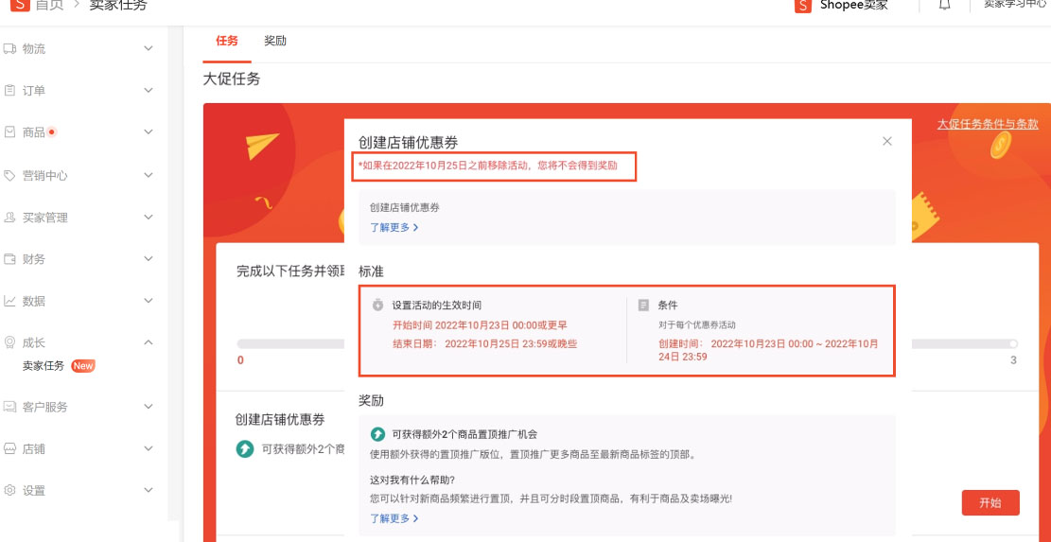
Task: Open the notification bell icon
Action: coord(944,6)
